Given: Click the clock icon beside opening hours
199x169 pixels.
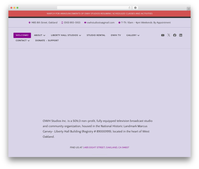Looking at the screenshot, I should tap(119, 23).
